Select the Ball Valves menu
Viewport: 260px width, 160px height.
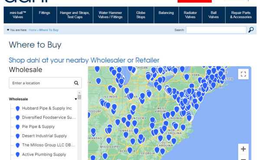(214, 15)
